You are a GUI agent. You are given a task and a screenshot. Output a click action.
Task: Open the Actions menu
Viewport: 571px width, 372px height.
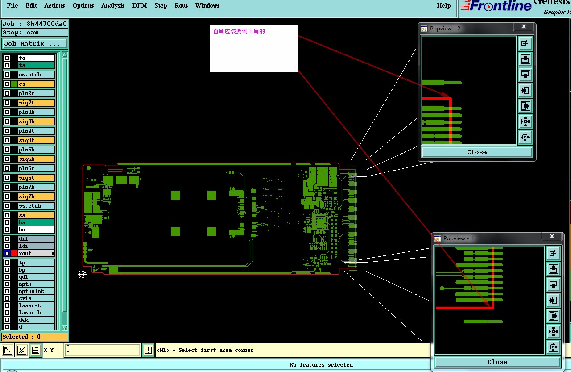click(x=54, y=5)
